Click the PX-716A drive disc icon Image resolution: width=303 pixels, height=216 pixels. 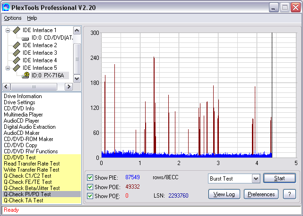[26, 75]
